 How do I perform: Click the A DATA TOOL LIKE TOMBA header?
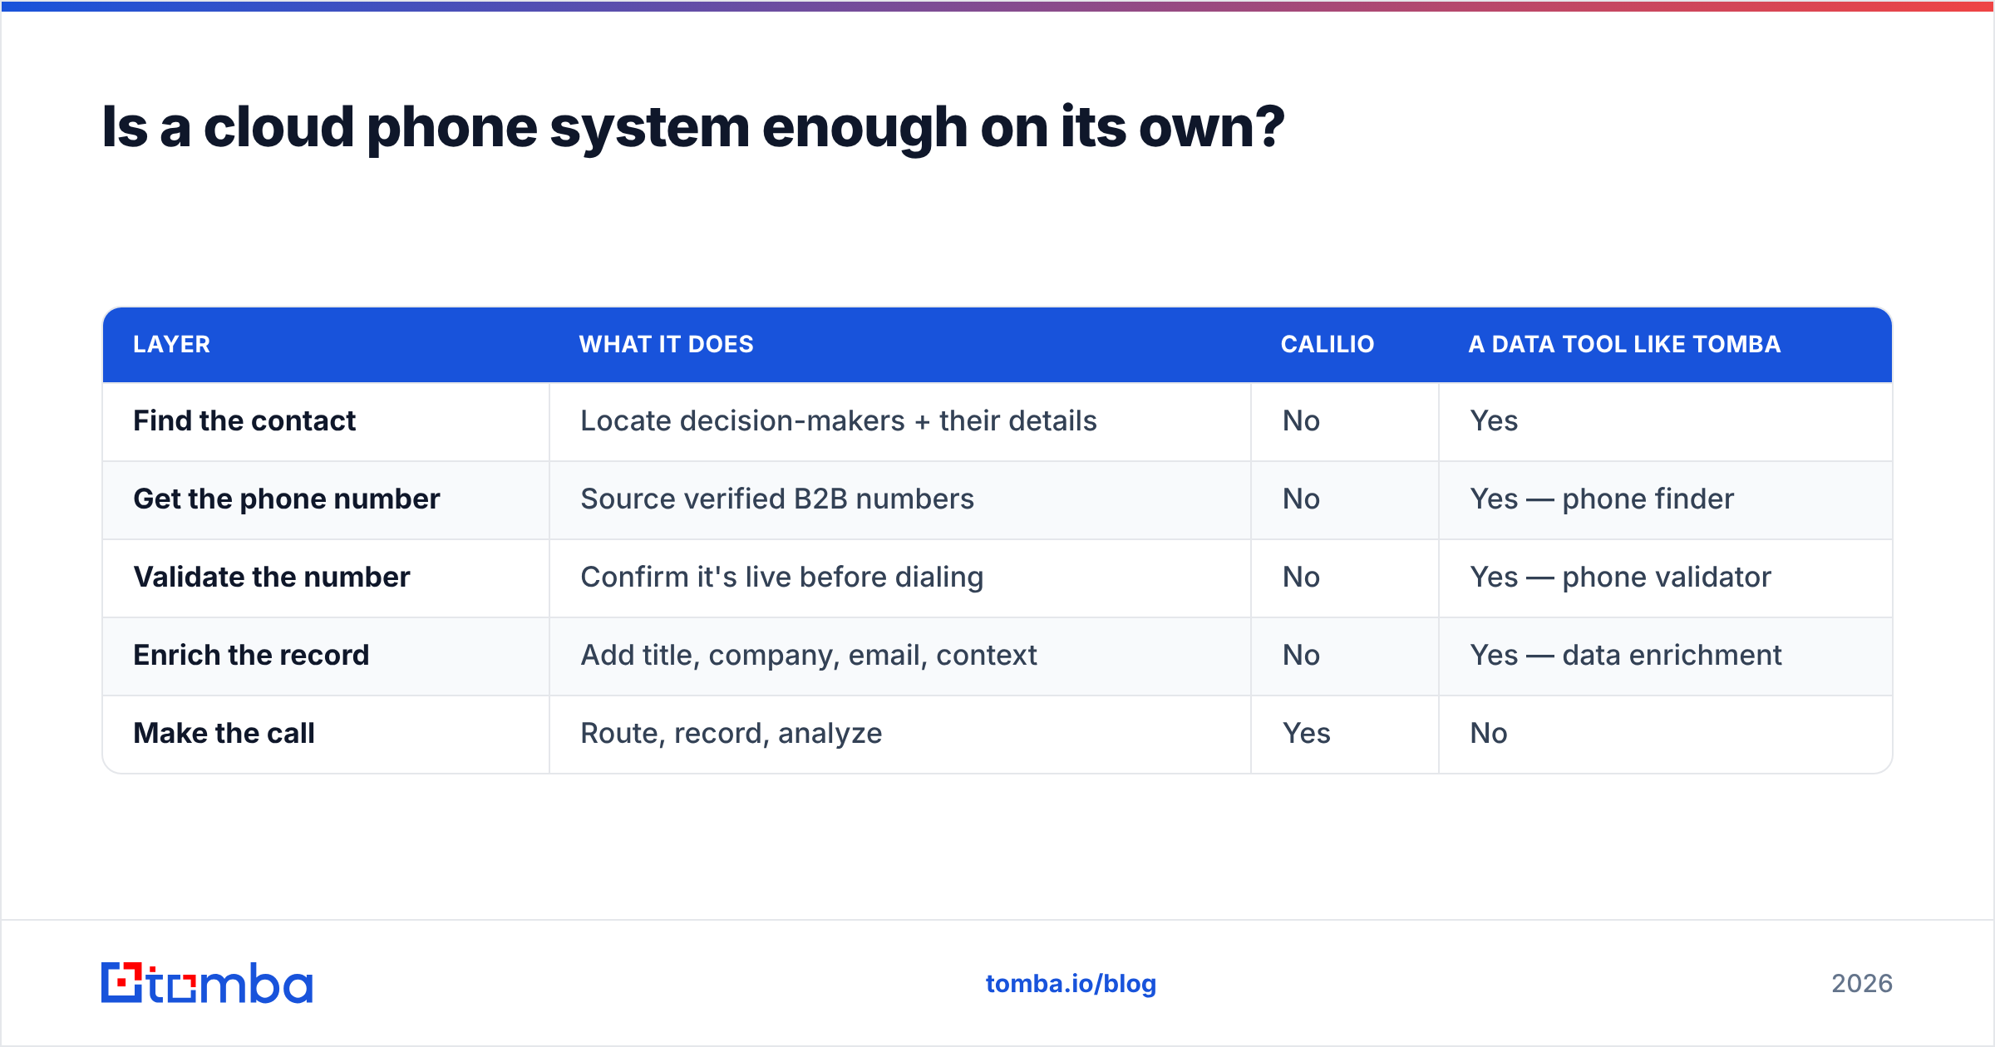tap(1624, 344)
